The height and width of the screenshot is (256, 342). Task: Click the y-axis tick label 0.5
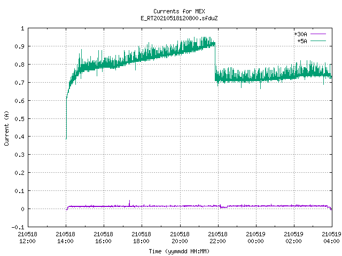[20, 118]
